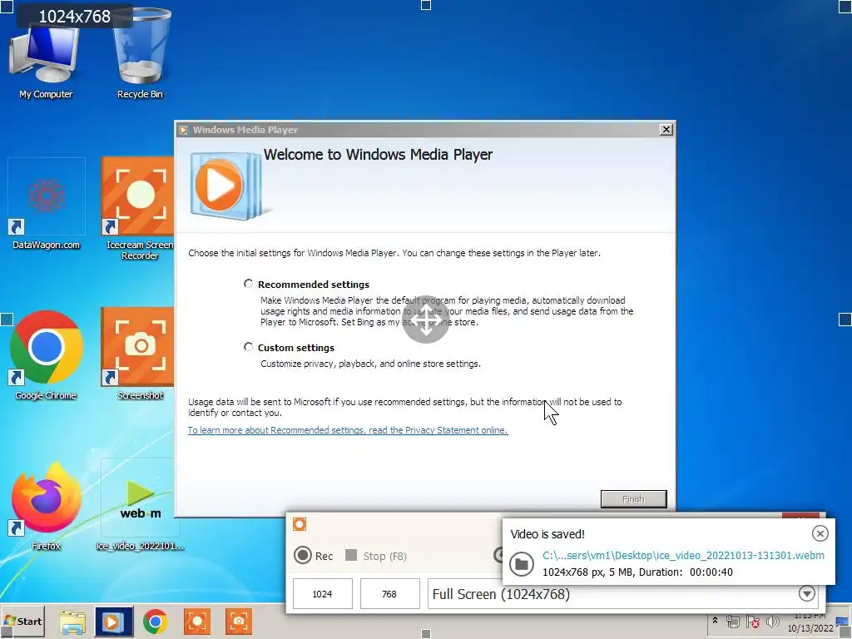This screenshot has width=852, height=639.
Task: Select the Custom settings radio button
Action: coord(248,347)
